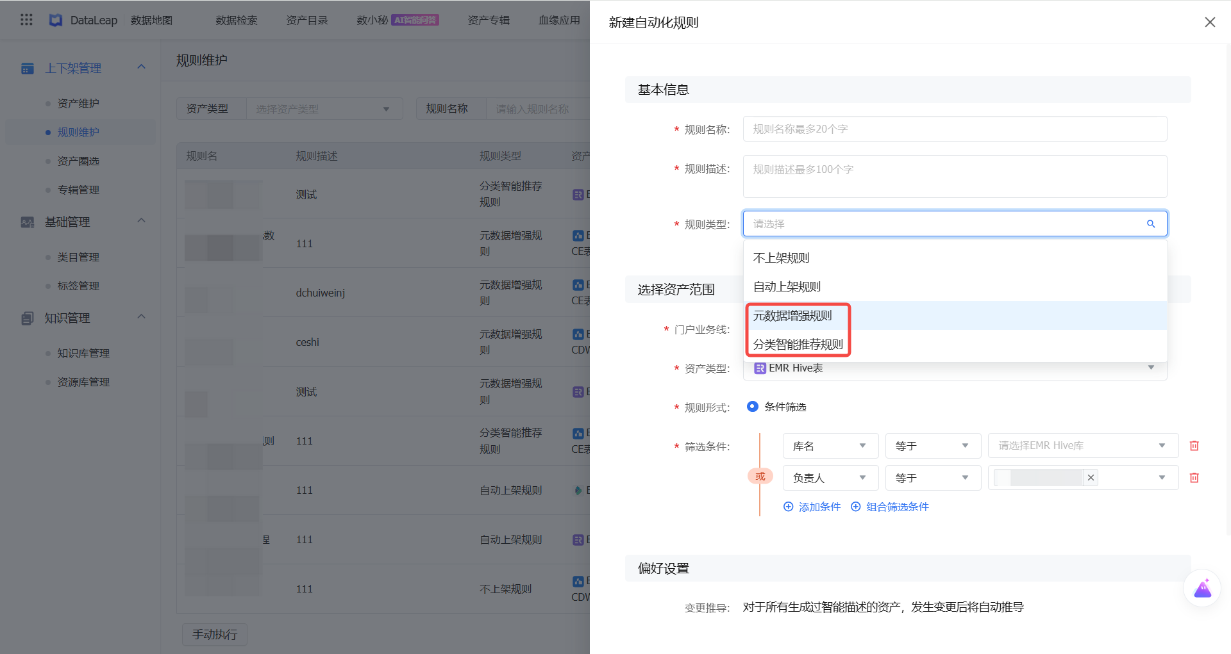1231x654 pixels.
Task: Delete the 库名 filter condition row
Action: click(1194, 446)
